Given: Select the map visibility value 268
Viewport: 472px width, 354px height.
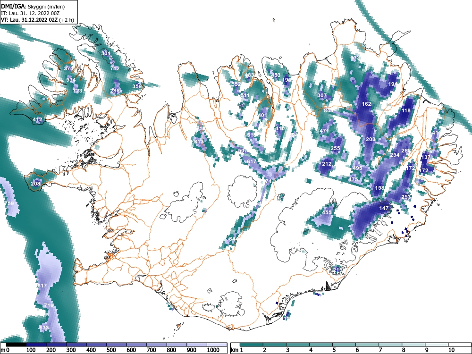Looking at the screenshot, I should pos(406,151).
